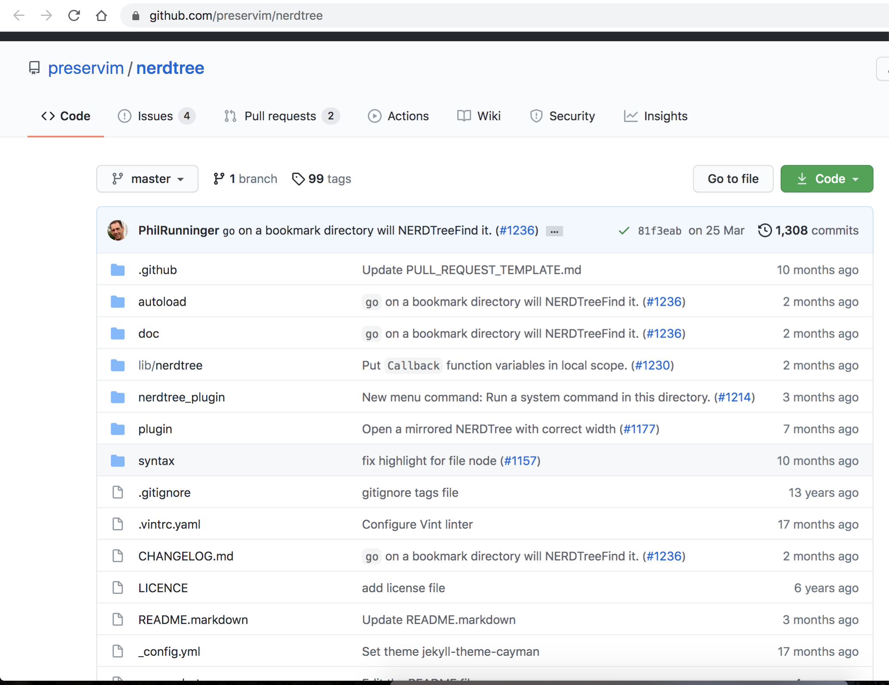Open the 1,308 commits history link
The width and height of the screenshot is (889, 685).
[808, 231]
